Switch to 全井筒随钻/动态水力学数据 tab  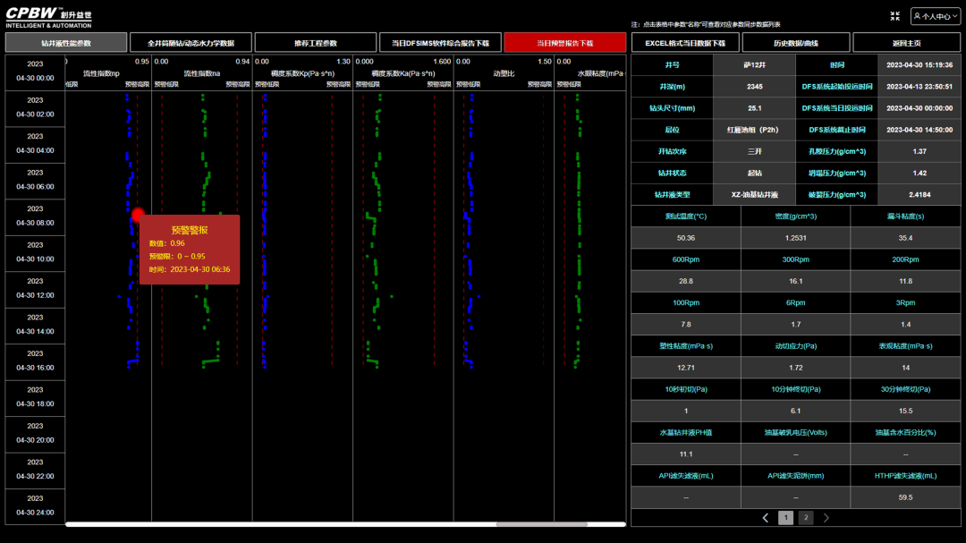pos(191,43)
